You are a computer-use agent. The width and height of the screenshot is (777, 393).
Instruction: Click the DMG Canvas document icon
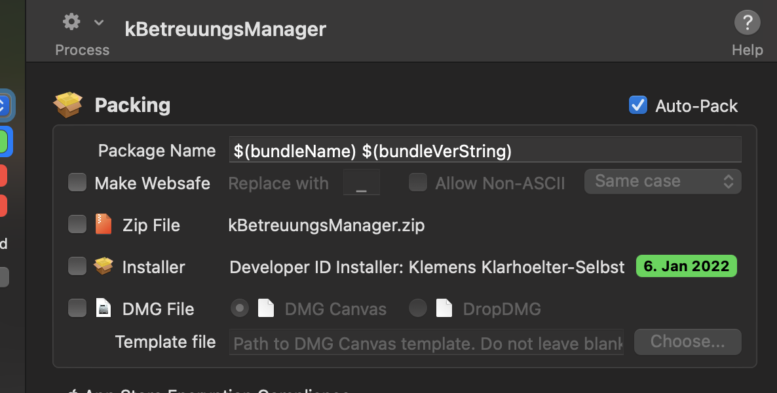click(x=266, y=309)
